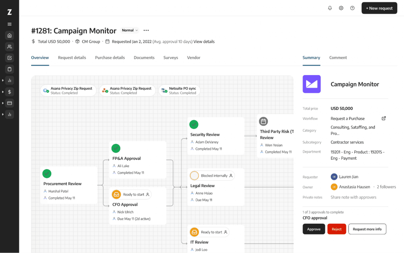Open the dollar sign sidebar icon
Image resolution: width=404 pixels, height=253 pixels.
9,92
